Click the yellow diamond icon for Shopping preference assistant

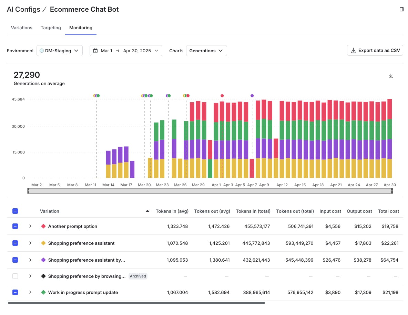point(43,243)
